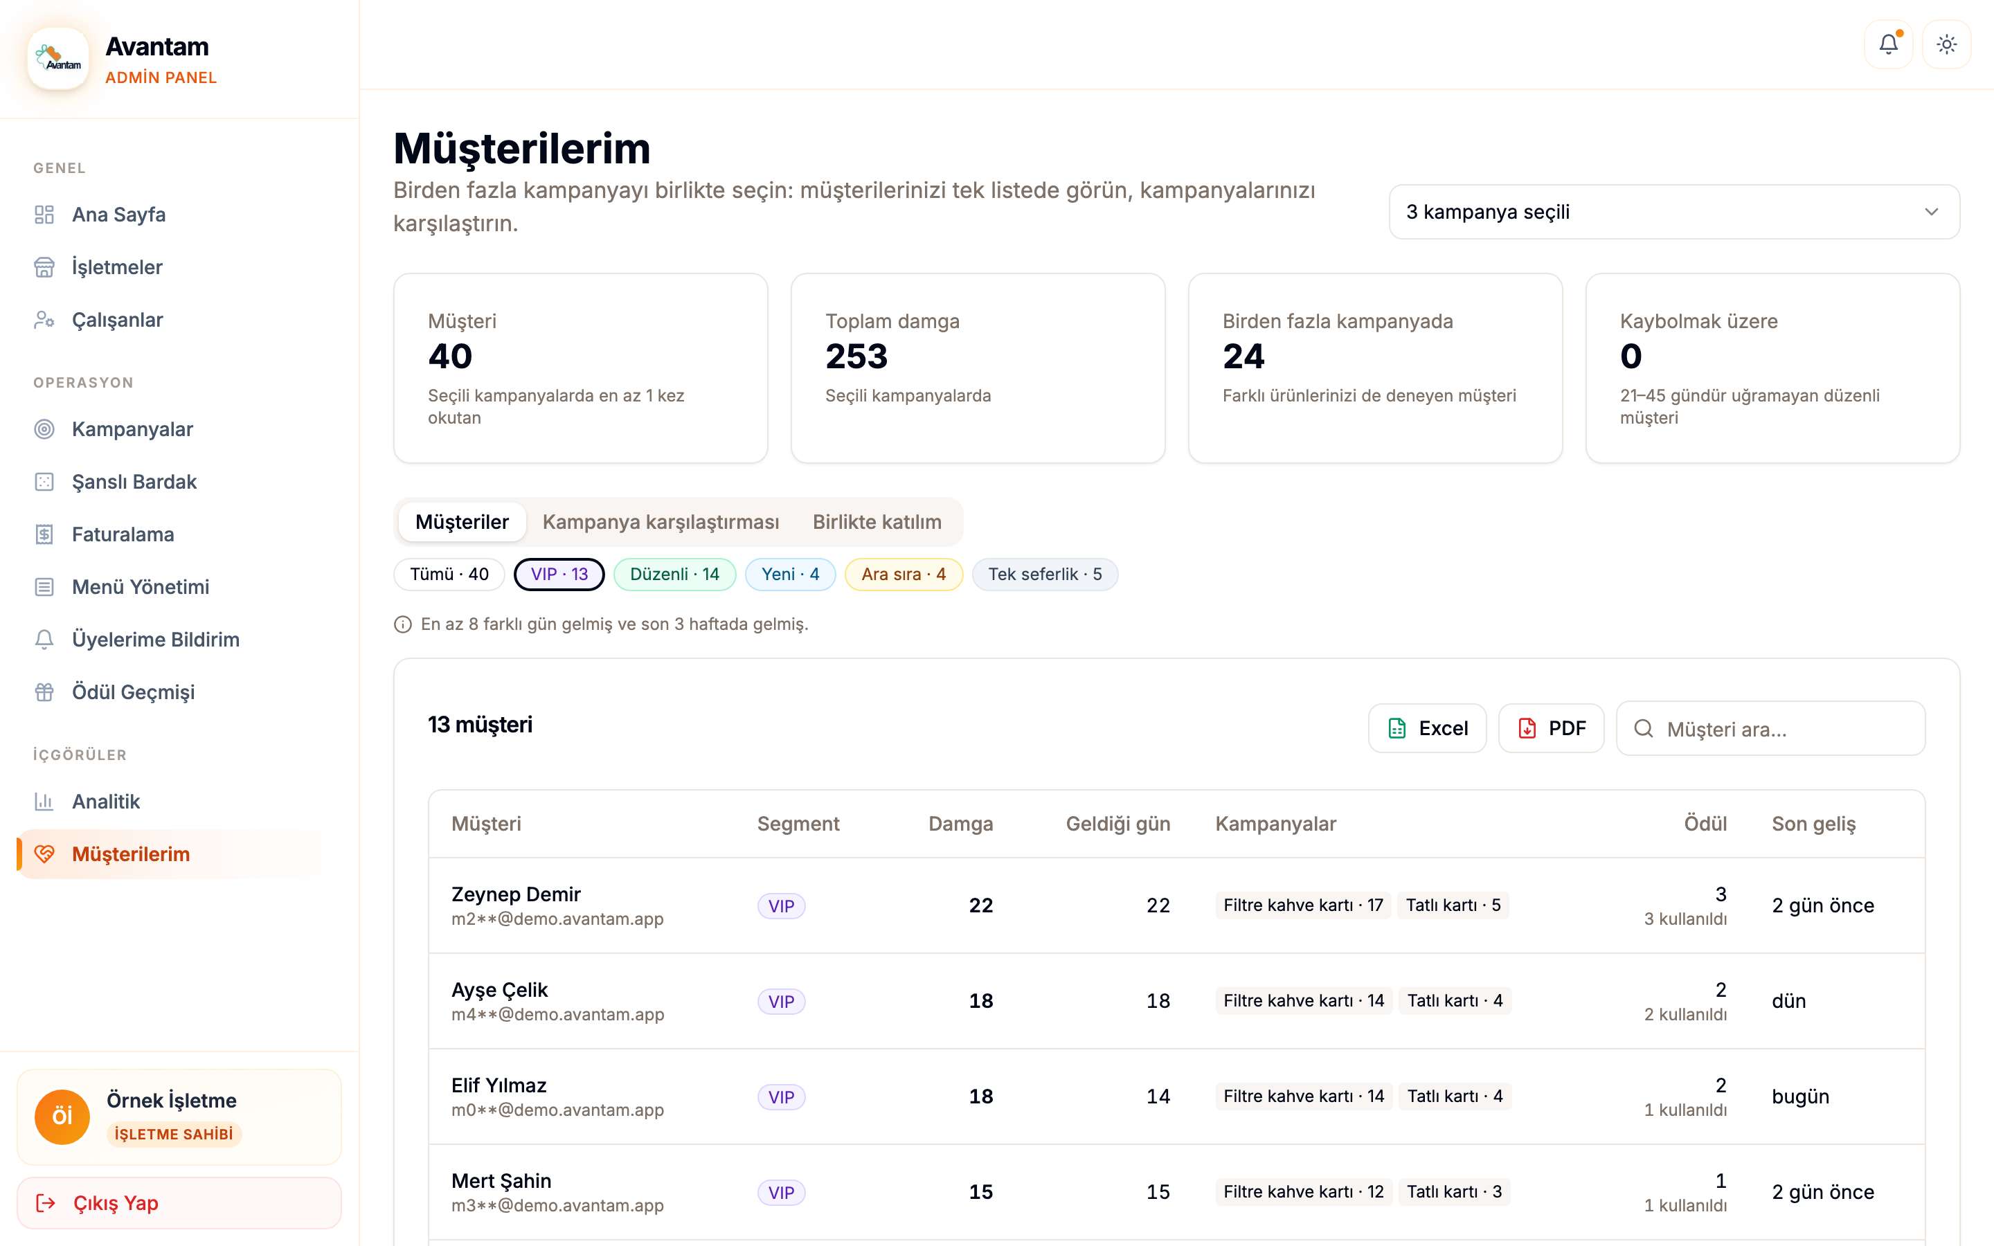Open the notifications bell icon

[x=1887, y=44]
